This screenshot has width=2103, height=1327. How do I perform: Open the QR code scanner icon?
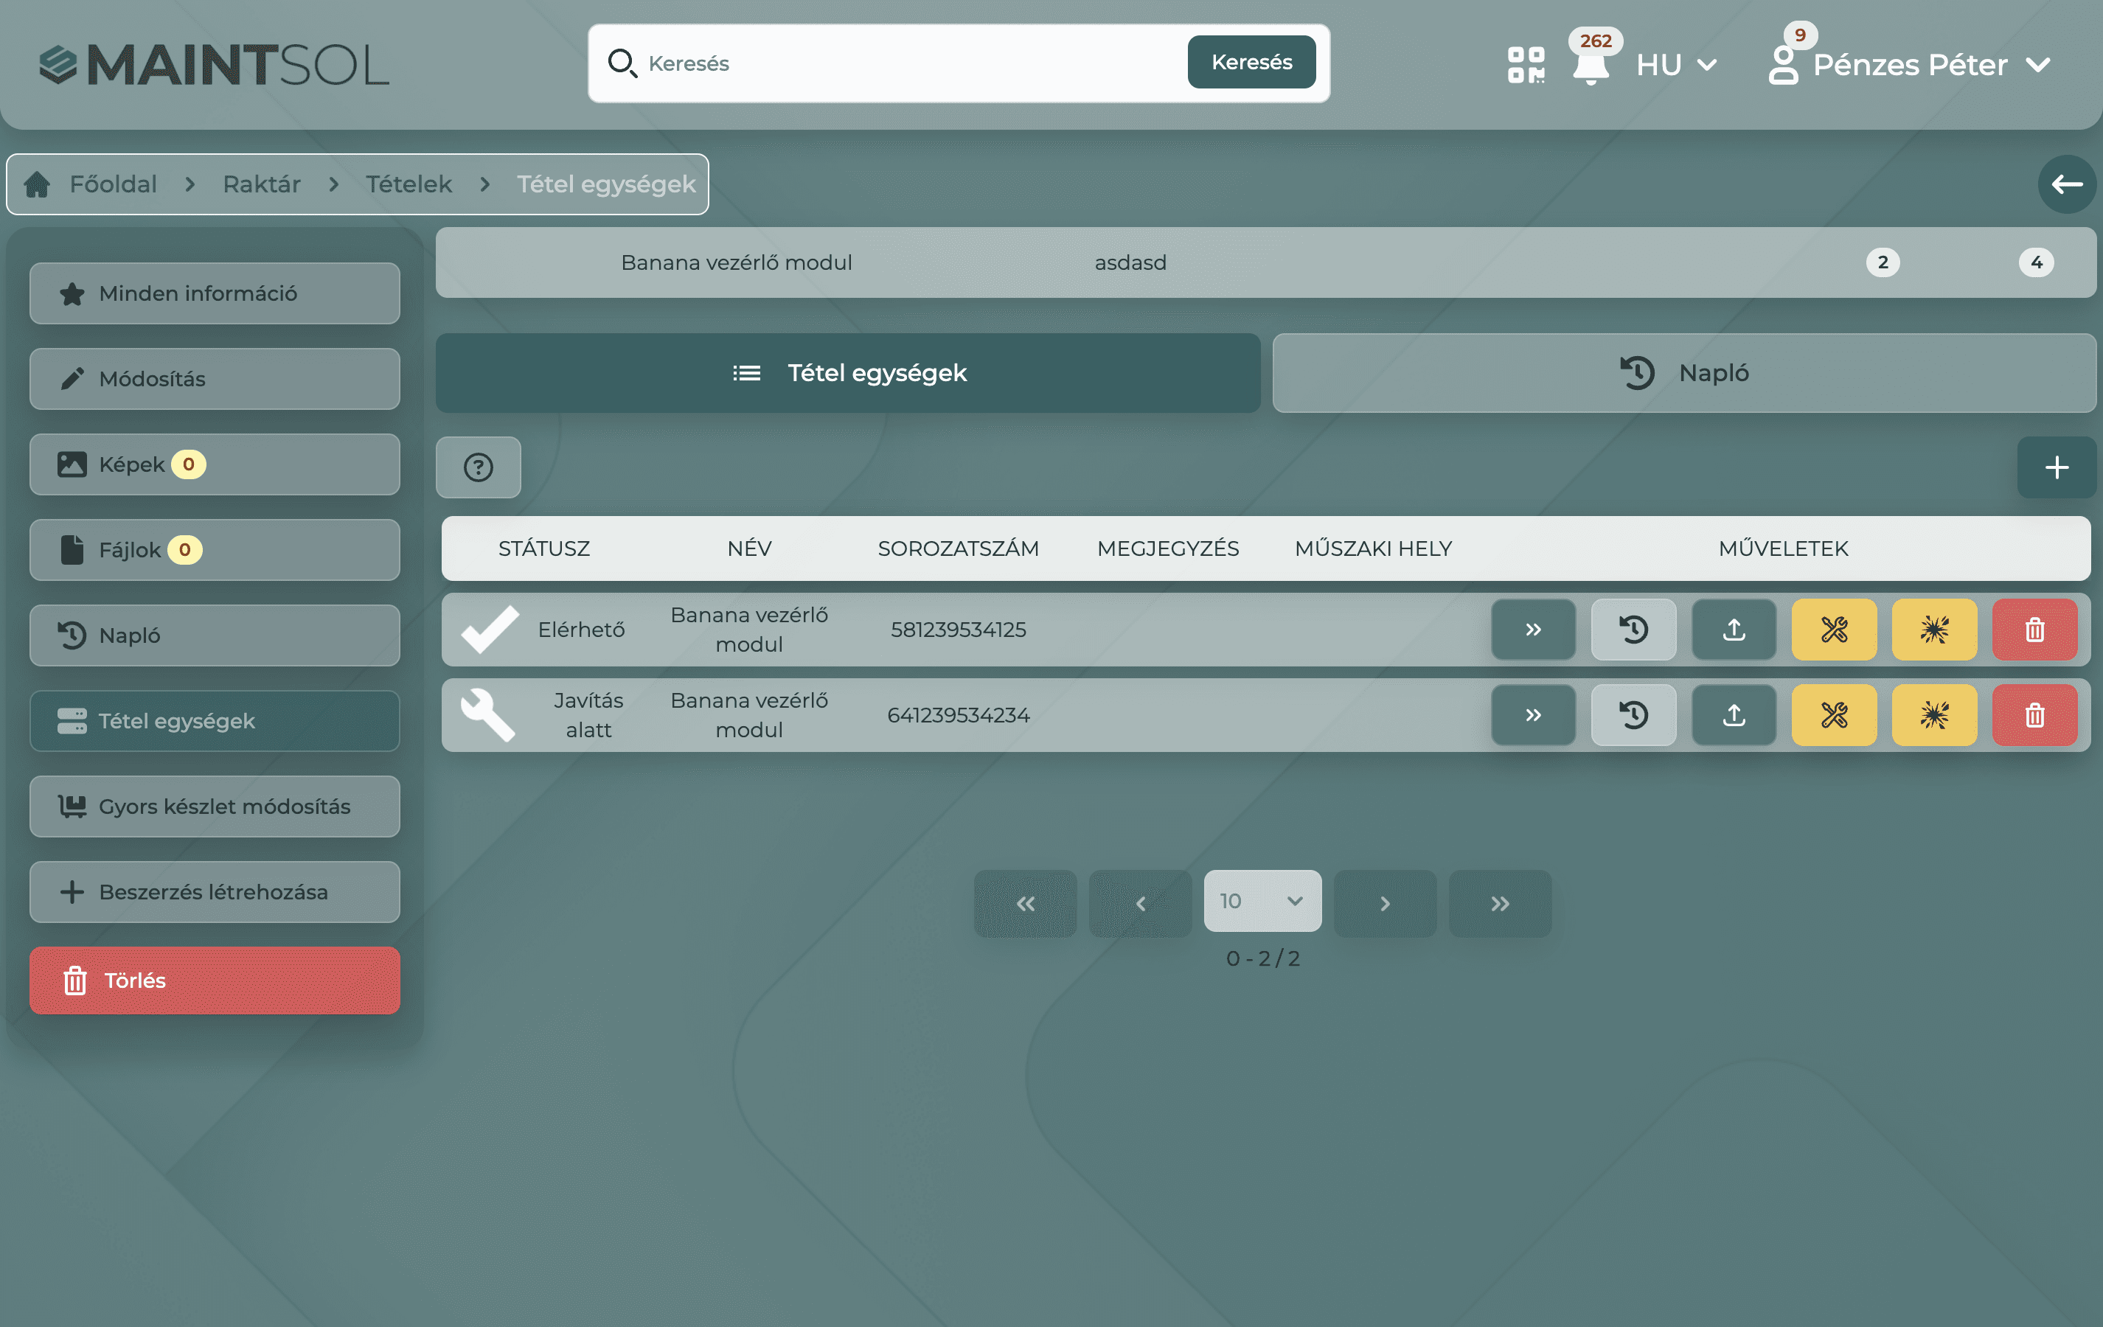[1525, 65]
